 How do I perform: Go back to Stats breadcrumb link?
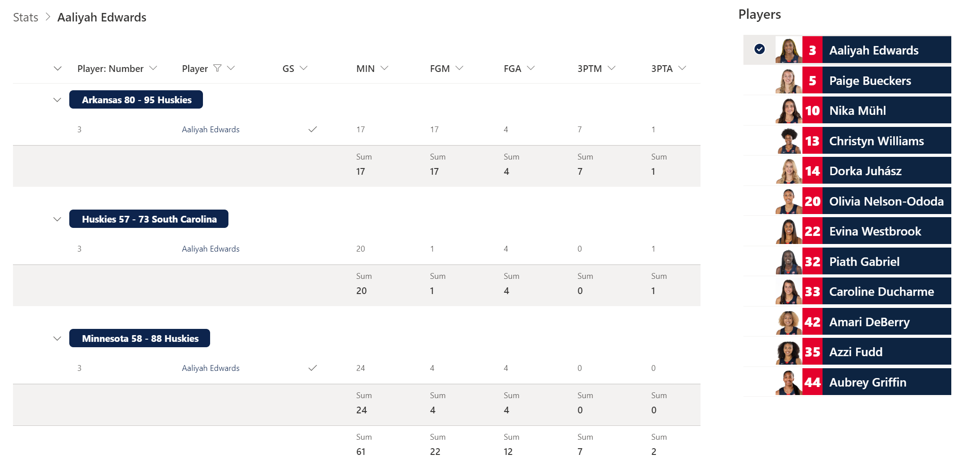(25, 17)
